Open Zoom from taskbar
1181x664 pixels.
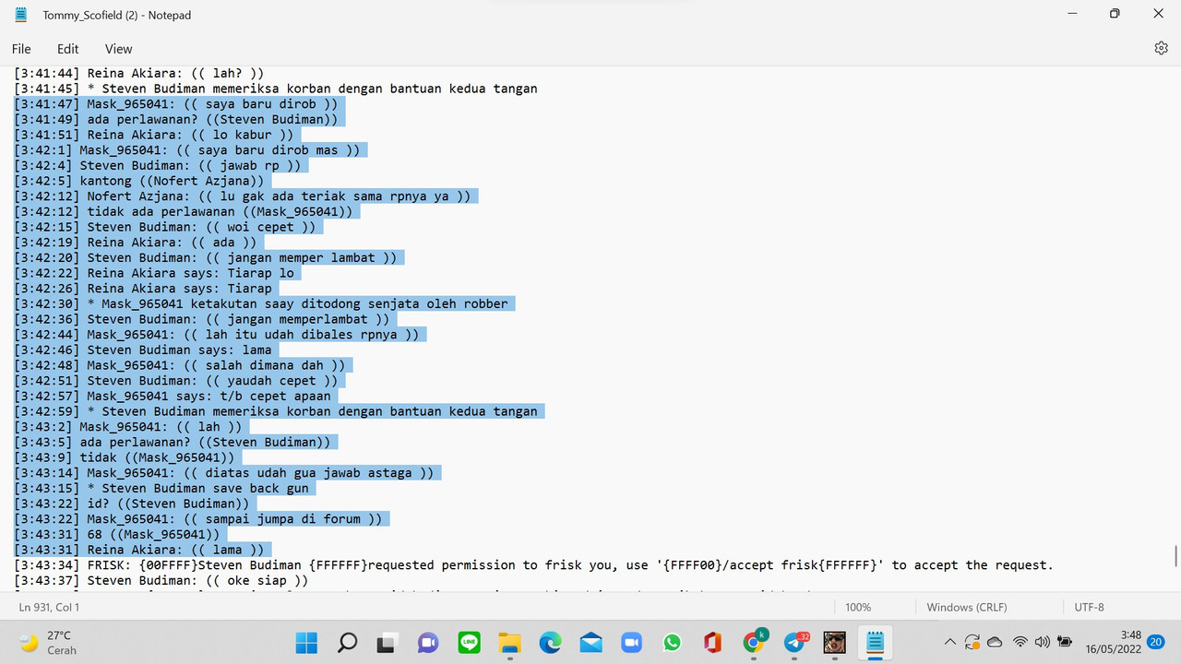pyautogui.click(x=631, y=642)
